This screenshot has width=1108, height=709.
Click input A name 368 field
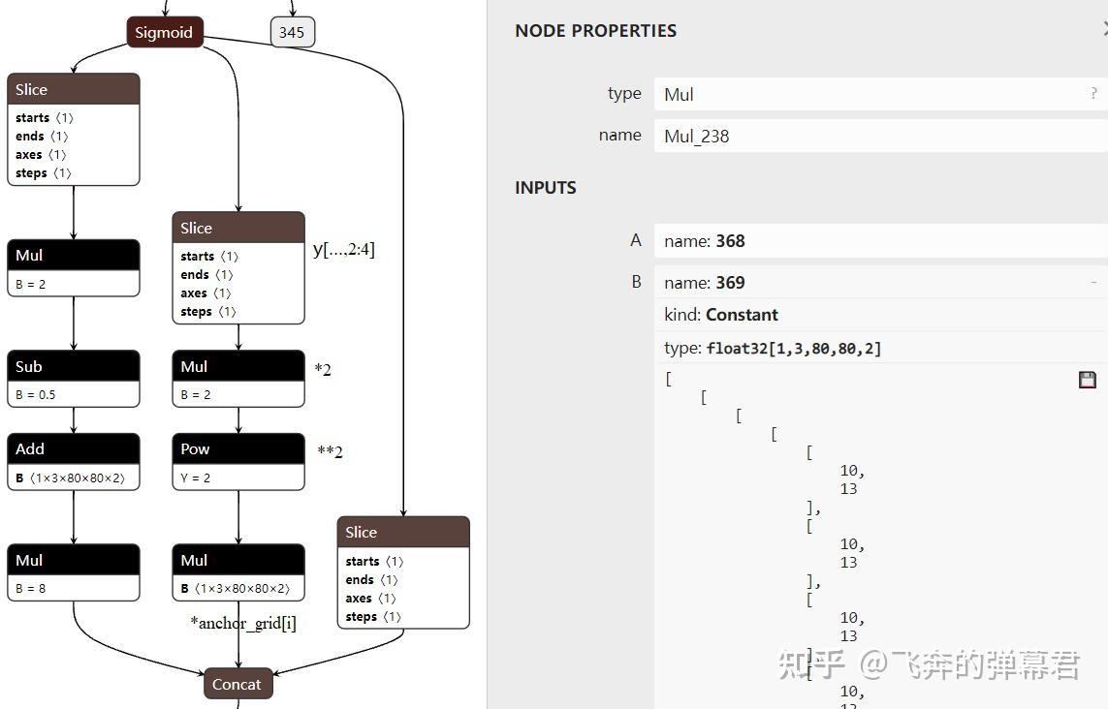880,241
